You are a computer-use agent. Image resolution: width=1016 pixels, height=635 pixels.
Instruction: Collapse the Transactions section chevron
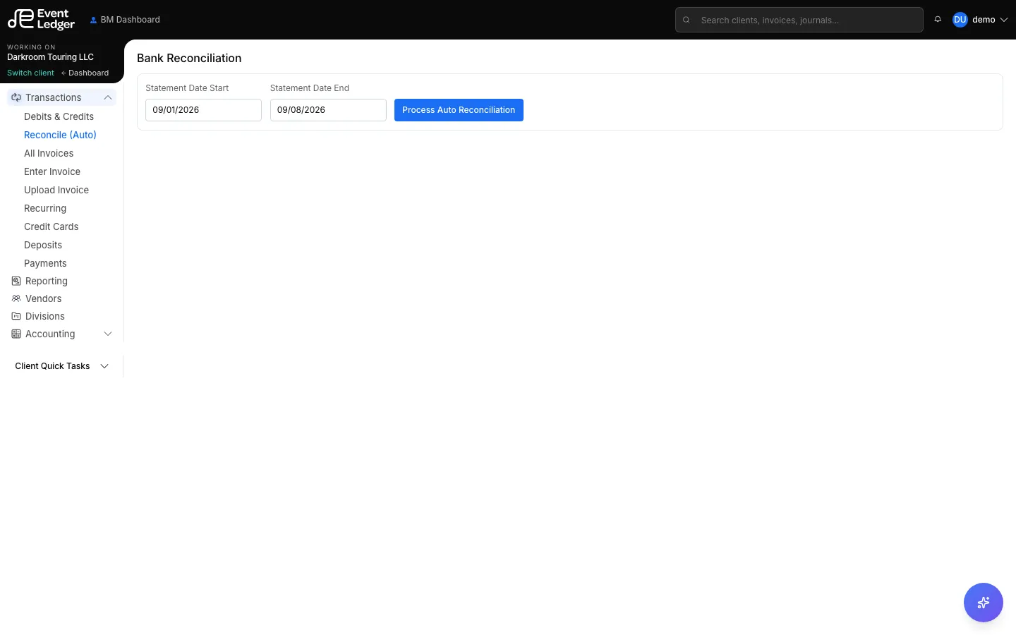108,97
